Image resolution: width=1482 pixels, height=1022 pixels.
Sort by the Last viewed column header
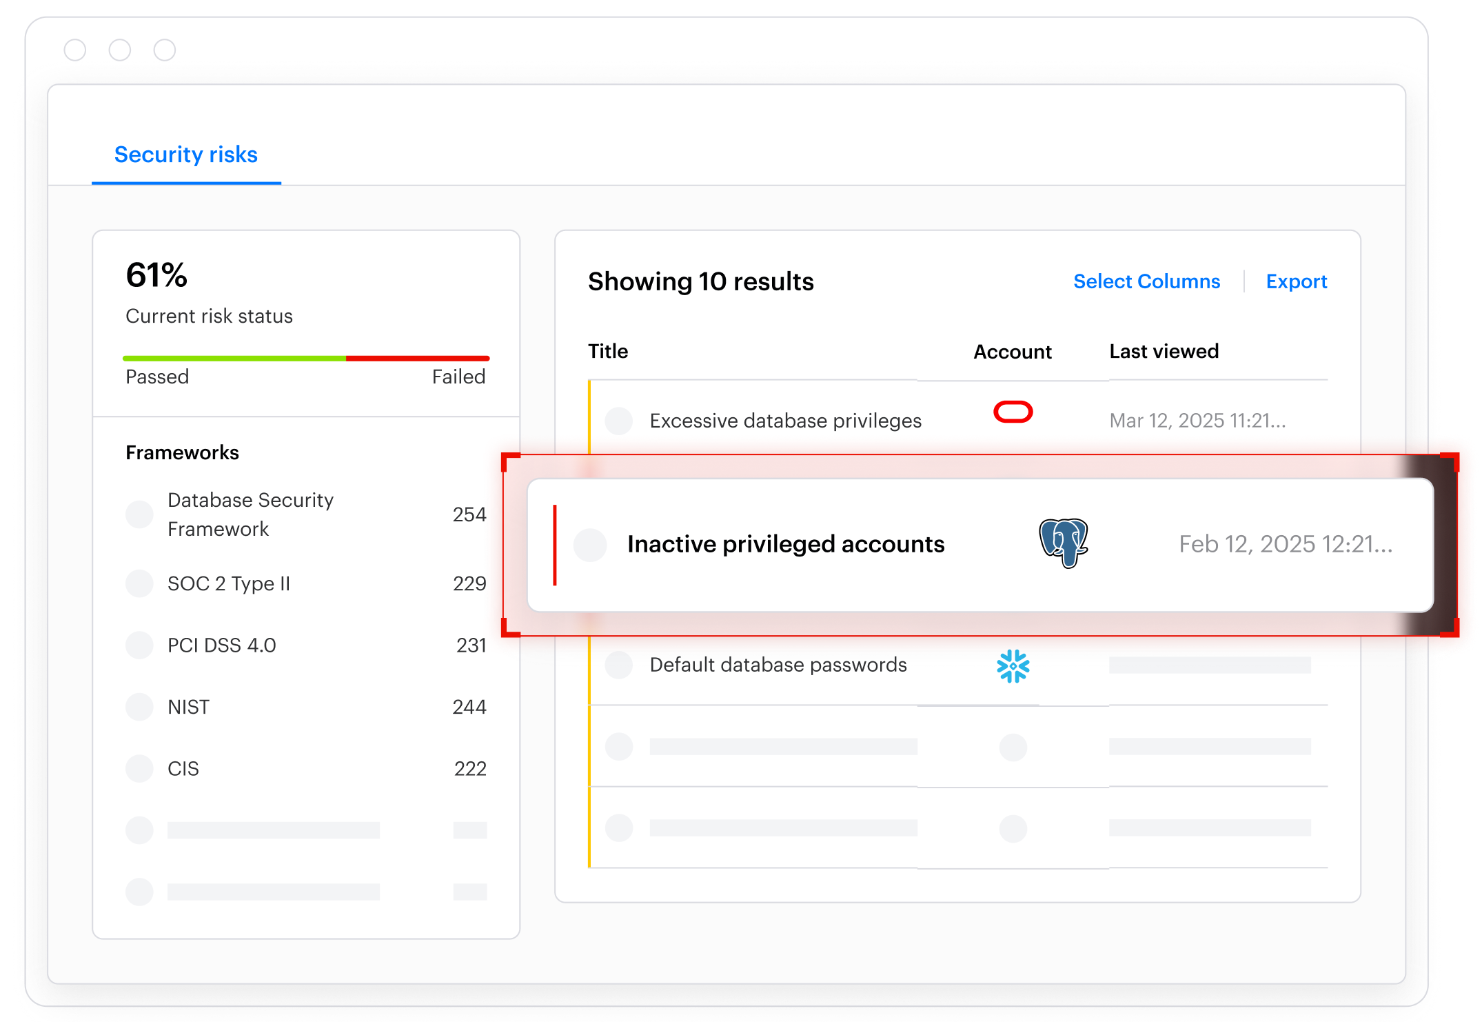[1164, 351]
